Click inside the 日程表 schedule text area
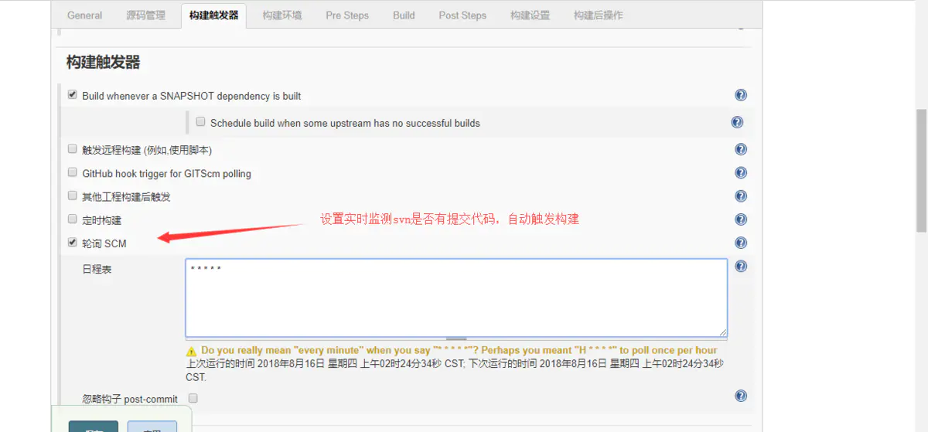The image size is (928, 432). click(456, 298)
